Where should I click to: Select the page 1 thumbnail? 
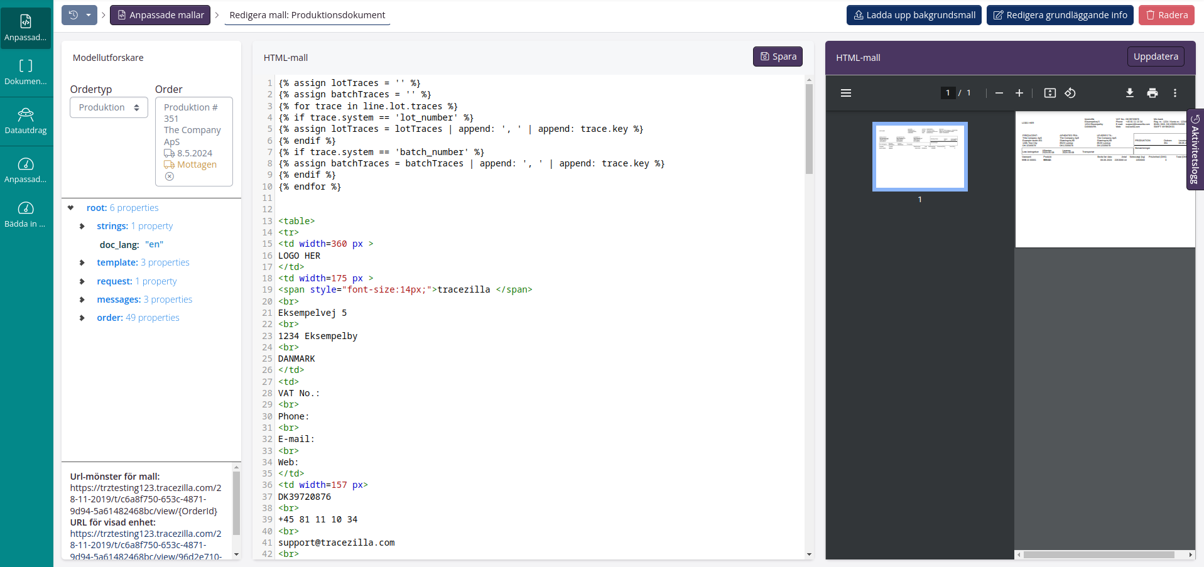919,156
